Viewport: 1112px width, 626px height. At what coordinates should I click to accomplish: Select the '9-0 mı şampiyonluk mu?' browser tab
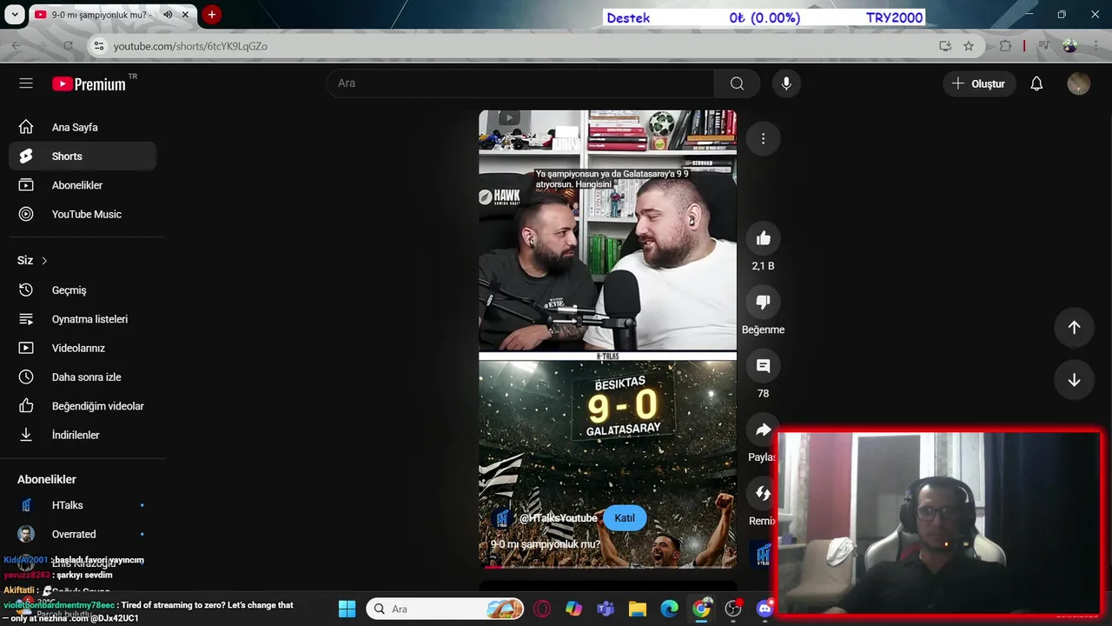coord(100,15)
